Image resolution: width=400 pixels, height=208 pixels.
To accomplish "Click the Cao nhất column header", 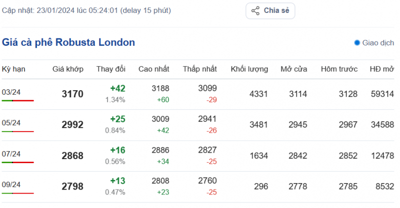I will click(x=153, y=69).
